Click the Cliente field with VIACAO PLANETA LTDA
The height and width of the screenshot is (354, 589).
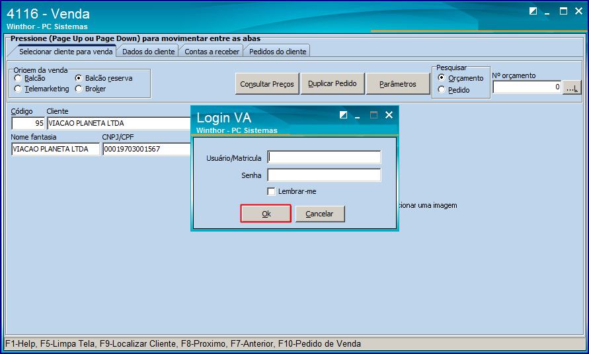[x=119, y=123]
